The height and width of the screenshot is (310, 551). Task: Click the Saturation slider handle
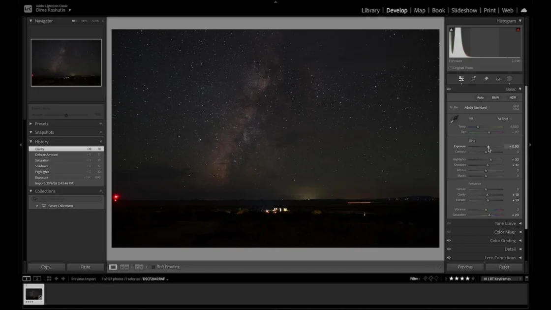point(490,215)
